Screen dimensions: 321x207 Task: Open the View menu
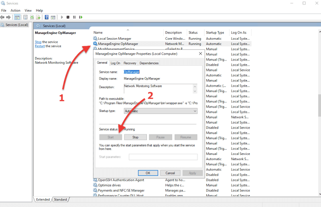coord(28,10)
